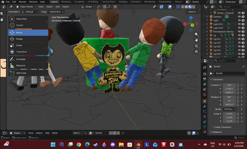Image resolution: width=247 pixels, height=149 pixels.
Task: Activate the Transform tool
Action: (x=28, y=52)
